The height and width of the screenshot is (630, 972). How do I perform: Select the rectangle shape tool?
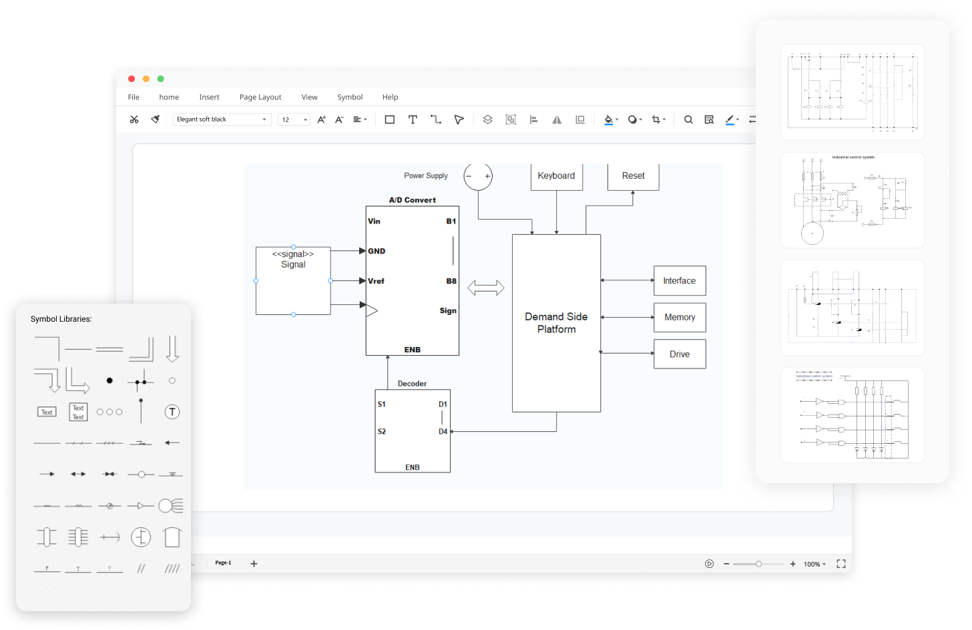390,119
